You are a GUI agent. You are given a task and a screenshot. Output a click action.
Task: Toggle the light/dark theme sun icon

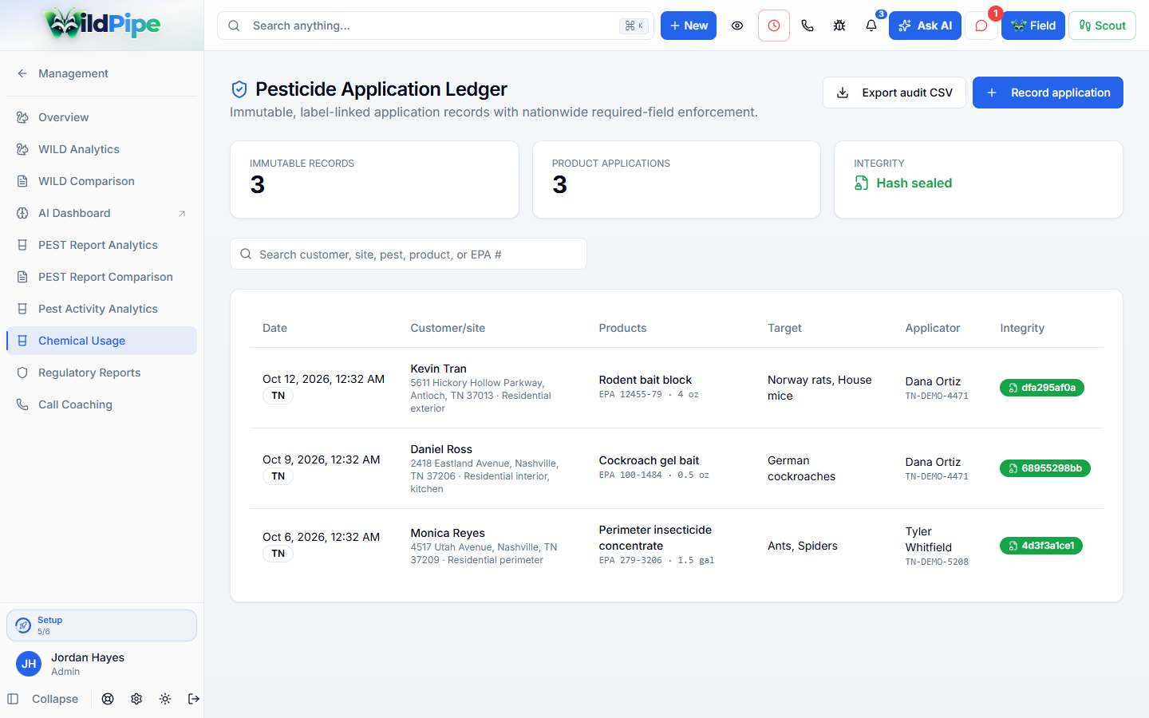pos(165,699)
